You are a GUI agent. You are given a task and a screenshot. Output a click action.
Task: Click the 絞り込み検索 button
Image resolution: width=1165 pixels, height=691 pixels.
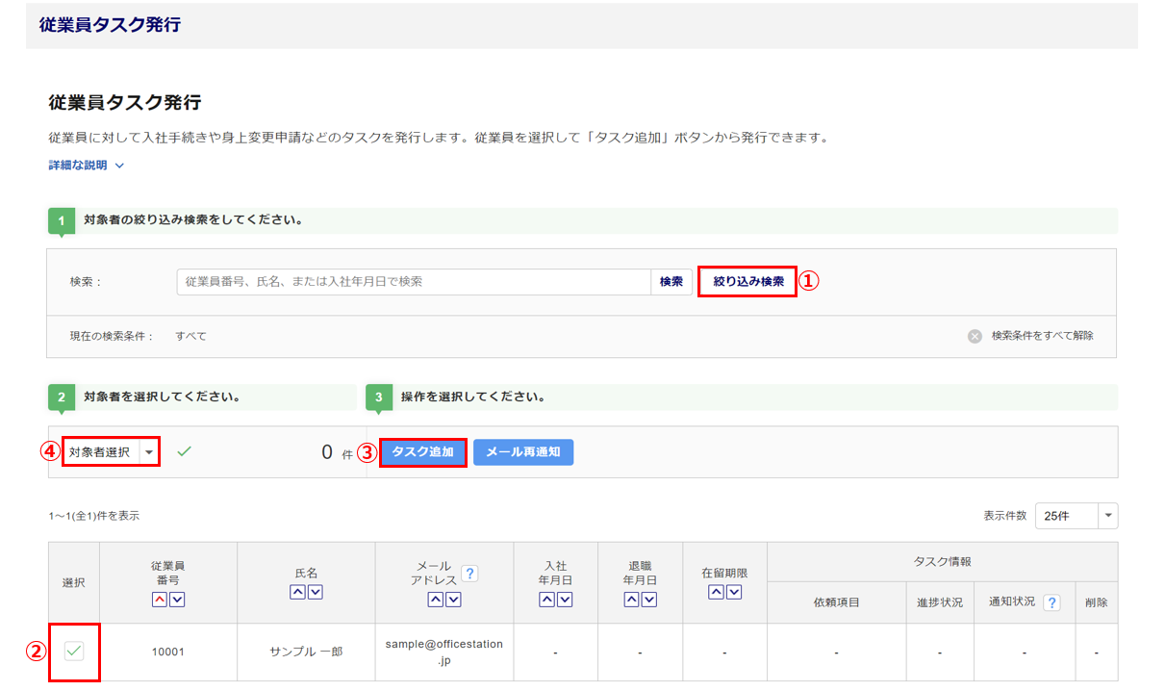[x=747, y=281]
